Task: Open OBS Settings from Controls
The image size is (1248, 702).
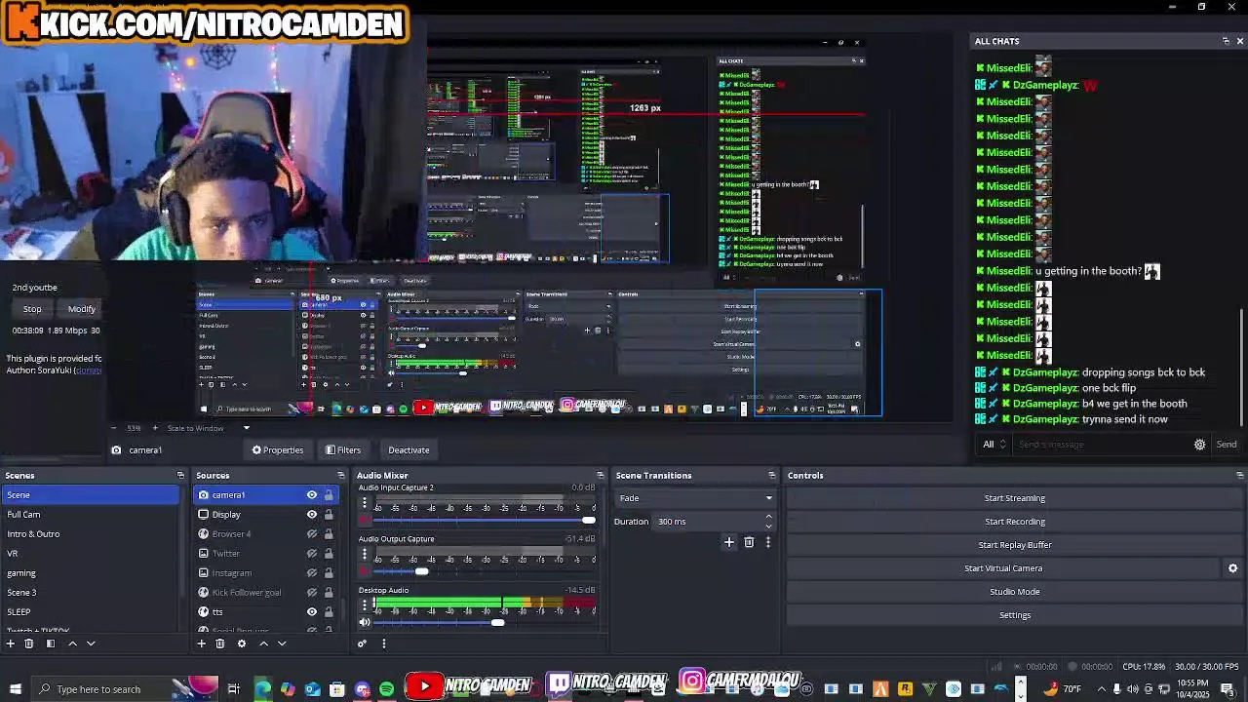Action: pyautogui.click(x=1014, y=615)
